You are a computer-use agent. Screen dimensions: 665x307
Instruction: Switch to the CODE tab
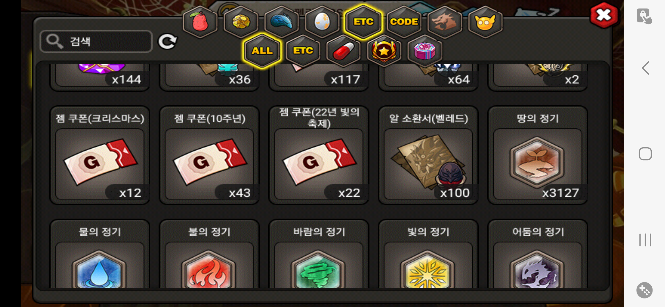(x=404, y=22)
